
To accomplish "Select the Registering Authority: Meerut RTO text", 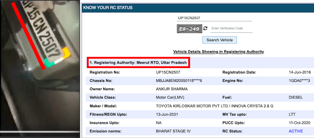I will point(138,63).
